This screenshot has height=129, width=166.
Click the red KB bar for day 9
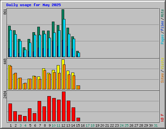pyautogui.click(x=49, y=109)
